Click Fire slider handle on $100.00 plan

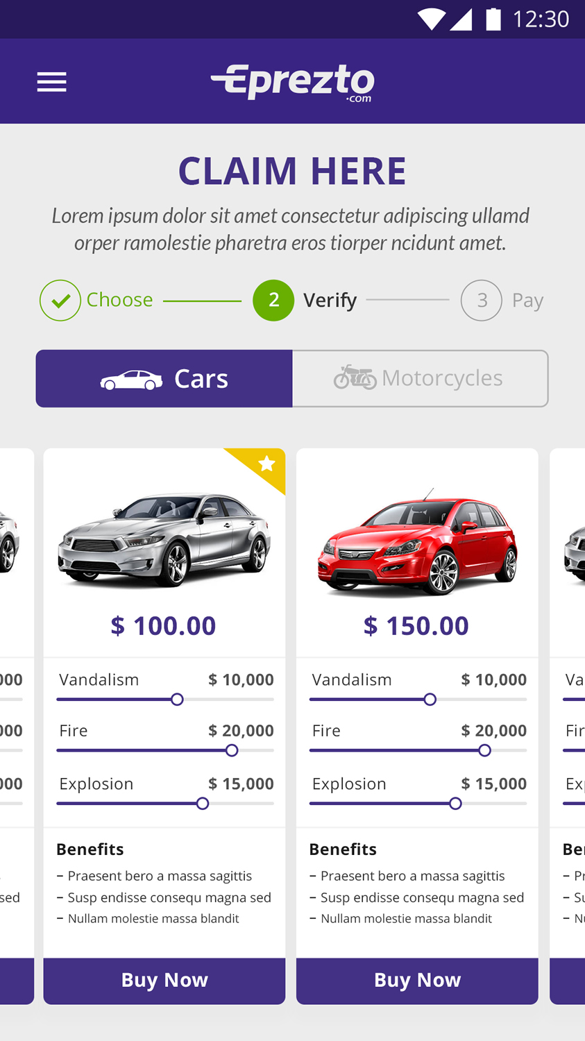coord(232,750)
